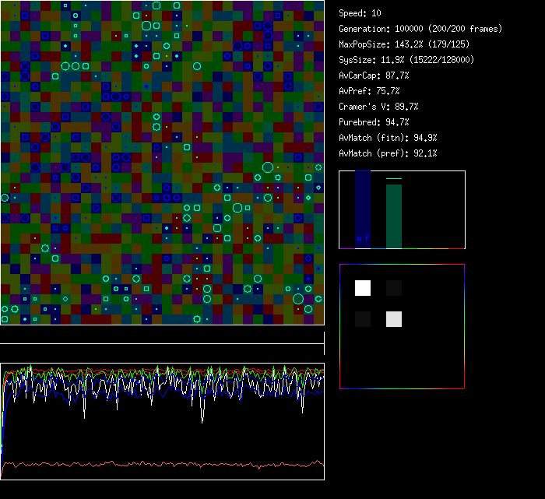Image resolution: width=545 pixels, height=499 pixels.
Task: Select the Generation counter text
Action: (x=420, y=29)
